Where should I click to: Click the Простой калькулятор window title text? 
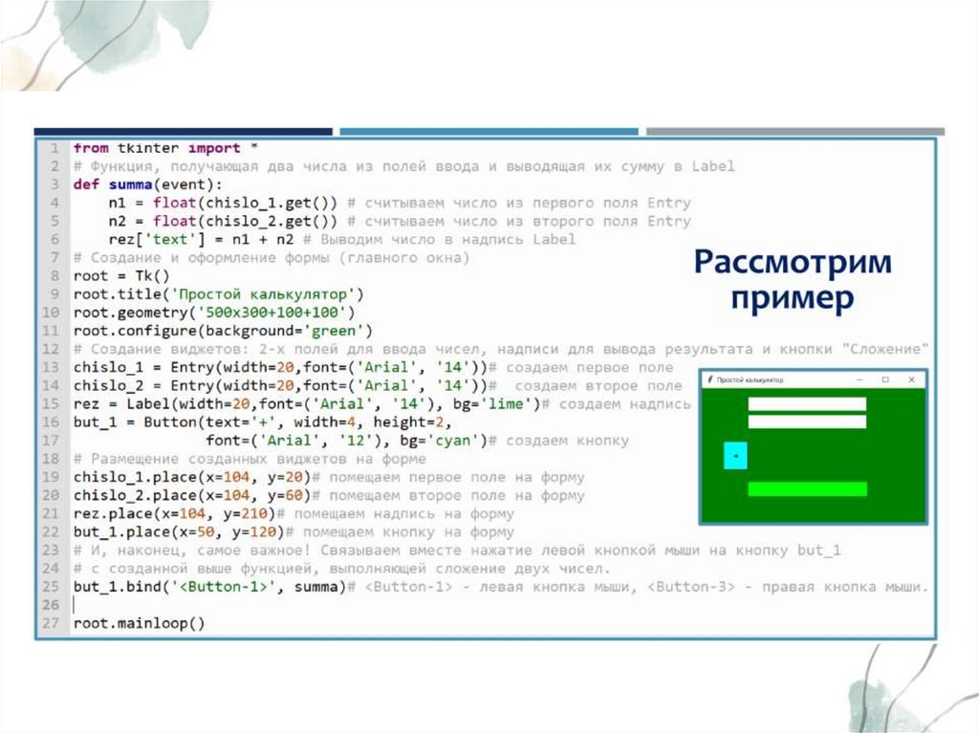[x=750, y=379]
